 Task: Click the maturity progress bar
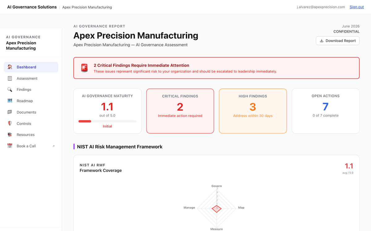pyautogui.click(x=107, y=121)
